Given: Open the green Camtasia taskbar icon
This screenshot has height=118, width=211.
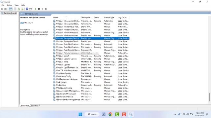Looking at the screenshot, I should point(117,114).
